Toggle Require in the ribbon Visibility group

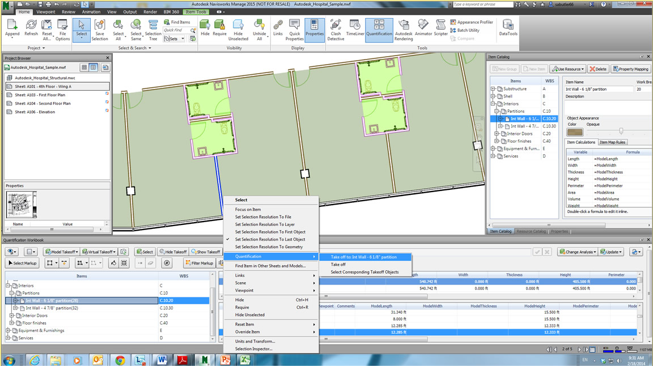(x=219, y=28)
